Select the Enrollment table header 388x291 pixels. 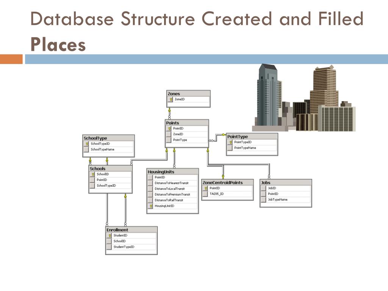131,230
